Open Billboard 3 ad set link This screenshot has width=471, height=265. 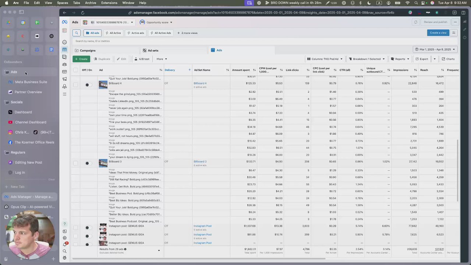pyautogui.click(x=200, y=162)
